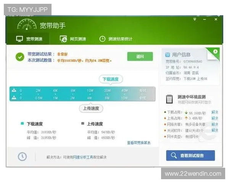Screen dimensions: 229x183
Task: Click the notepad icon beside 测速中环境监测
Action: [169, 99]
